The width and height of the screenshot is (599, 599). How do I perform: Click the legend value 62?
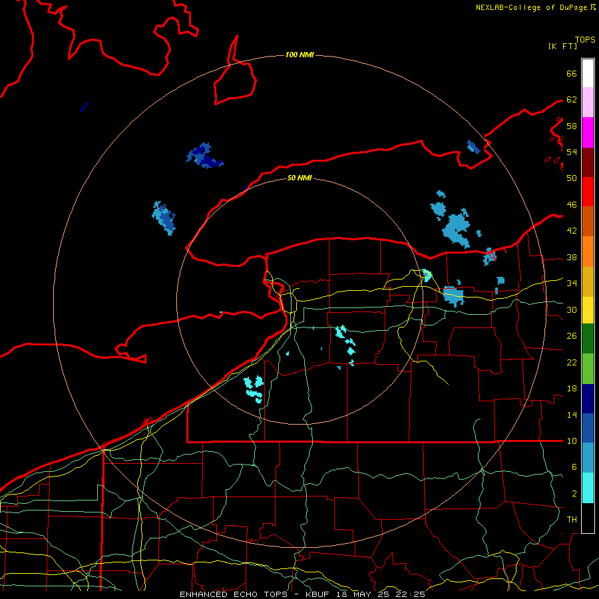pos(572,100)
